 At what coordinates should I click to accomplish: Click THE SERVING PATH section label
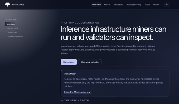point(76,101)
